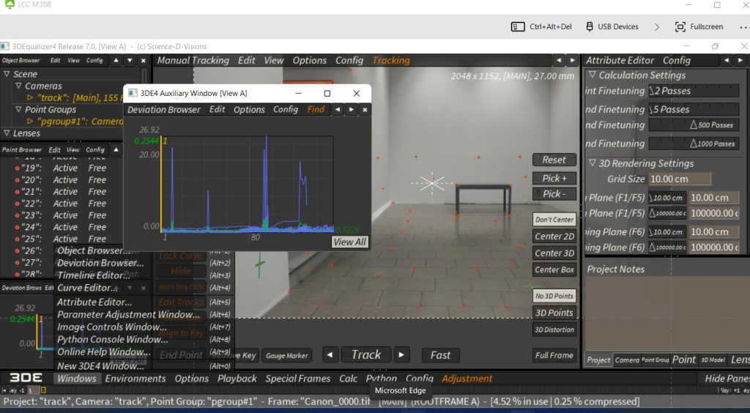Click the jump-to-start timeline icon

[5, 390]
